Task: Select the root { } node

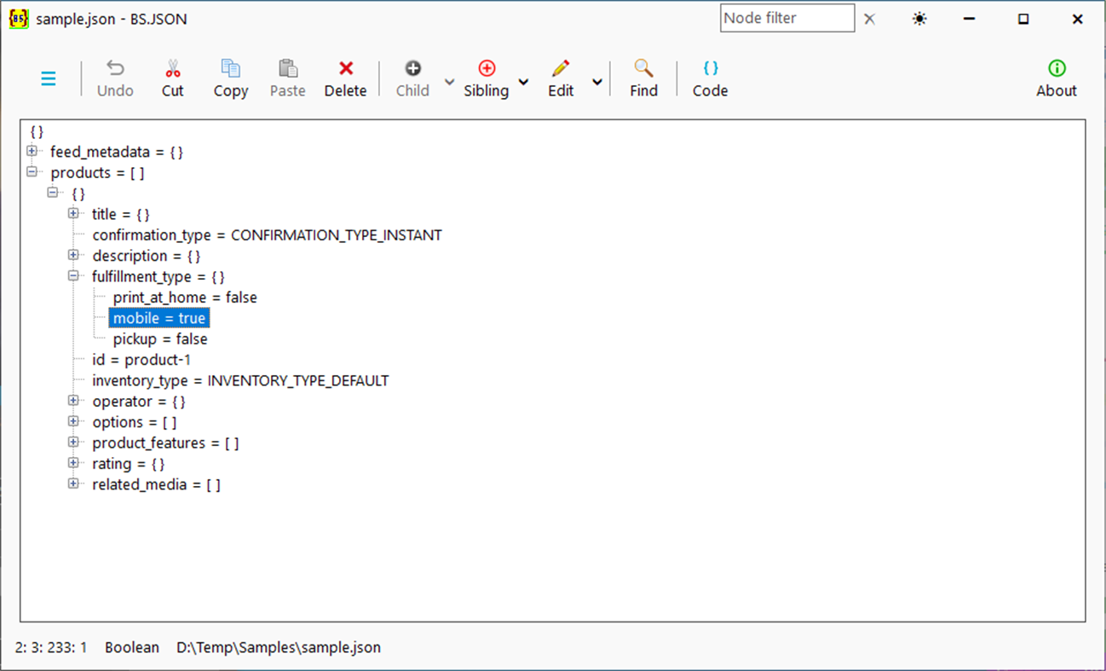Action: click(x=36, y=132)
